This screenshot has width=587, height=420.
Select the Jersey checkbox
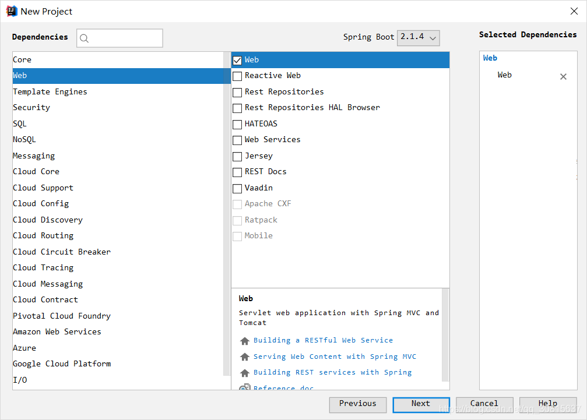click(237, 157)
